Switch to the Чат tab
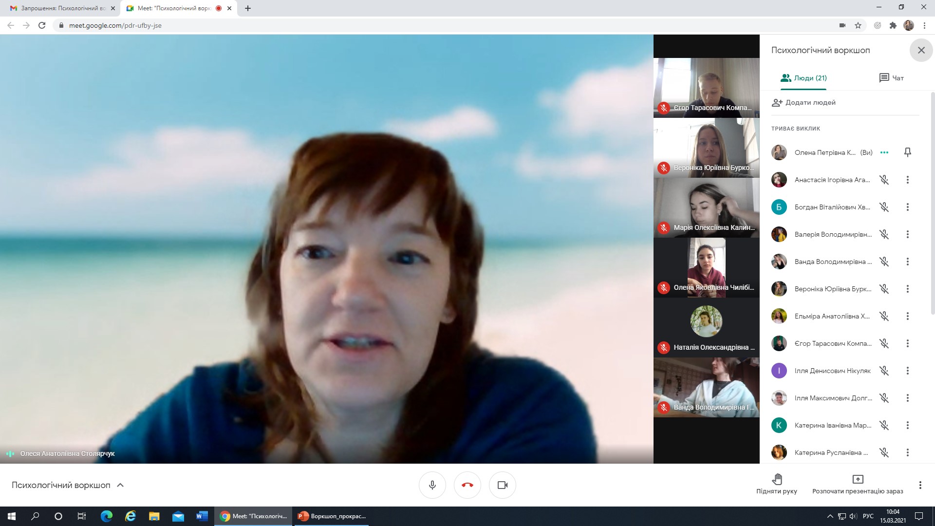The width and height of the screenshot is (935, 526). coord(891,78)
